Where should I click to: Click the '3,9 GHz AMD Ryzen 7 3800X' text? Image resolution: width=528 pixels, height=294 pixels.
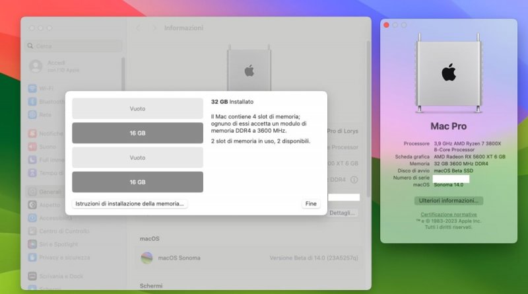pyautogui.click(x=467, y=143)
